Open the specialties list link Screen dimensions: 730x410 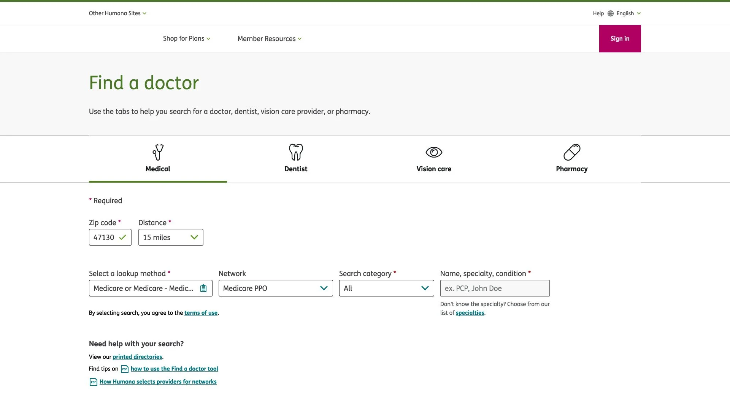pos(470,313)
